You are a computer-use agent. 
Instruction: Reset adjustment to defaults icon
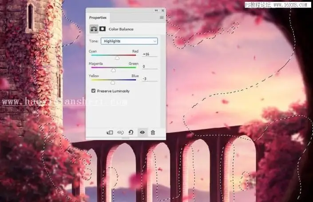pos(131,132)
